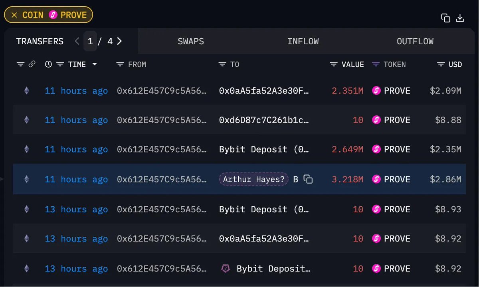The height and width of the screenshot is (287, 479).
Task: Open Bybit Deposit recipient in the $2.35M row
Action: [264, 149]
